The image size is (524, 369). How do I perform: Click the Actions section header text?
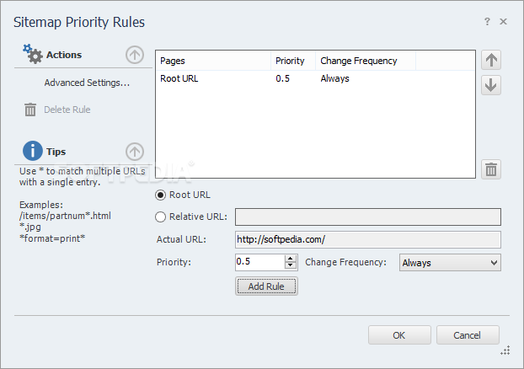[x=64, y=55]
